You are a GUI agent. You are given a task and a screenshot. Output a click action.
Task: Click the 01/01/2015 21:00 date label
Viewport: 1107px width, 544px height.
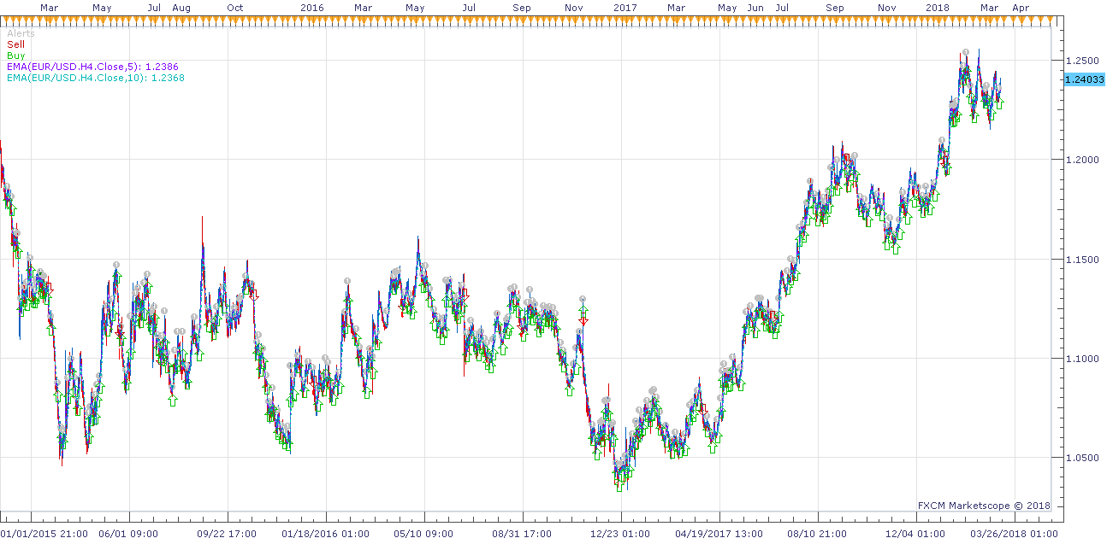43,534
